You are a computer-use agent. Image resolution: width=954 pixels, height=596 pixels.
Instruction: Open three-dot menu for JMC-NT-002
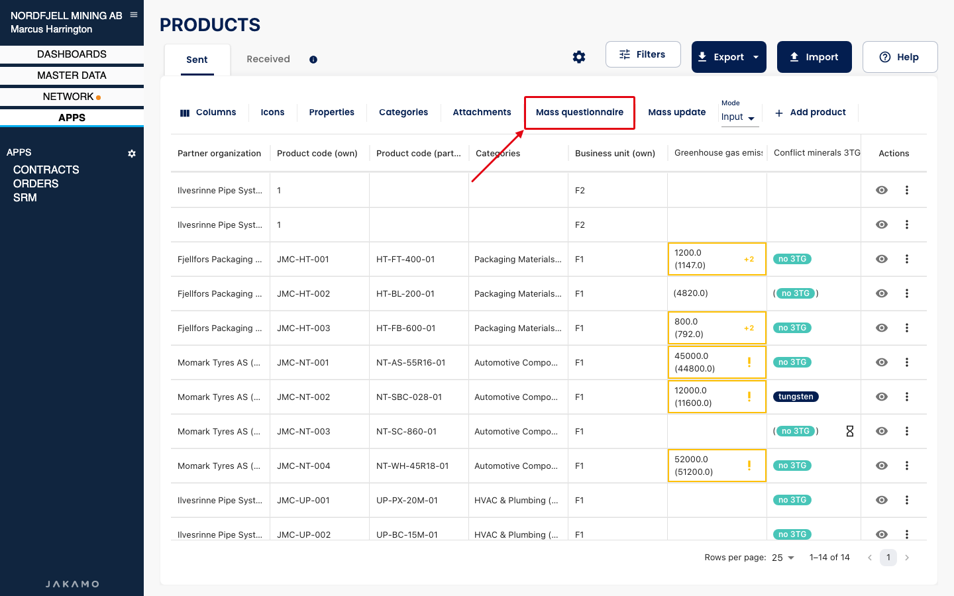tap(907, 397)
